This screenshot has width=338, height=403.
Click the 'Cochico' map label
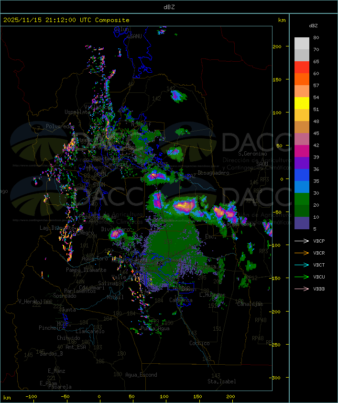[x=199, y=343]
